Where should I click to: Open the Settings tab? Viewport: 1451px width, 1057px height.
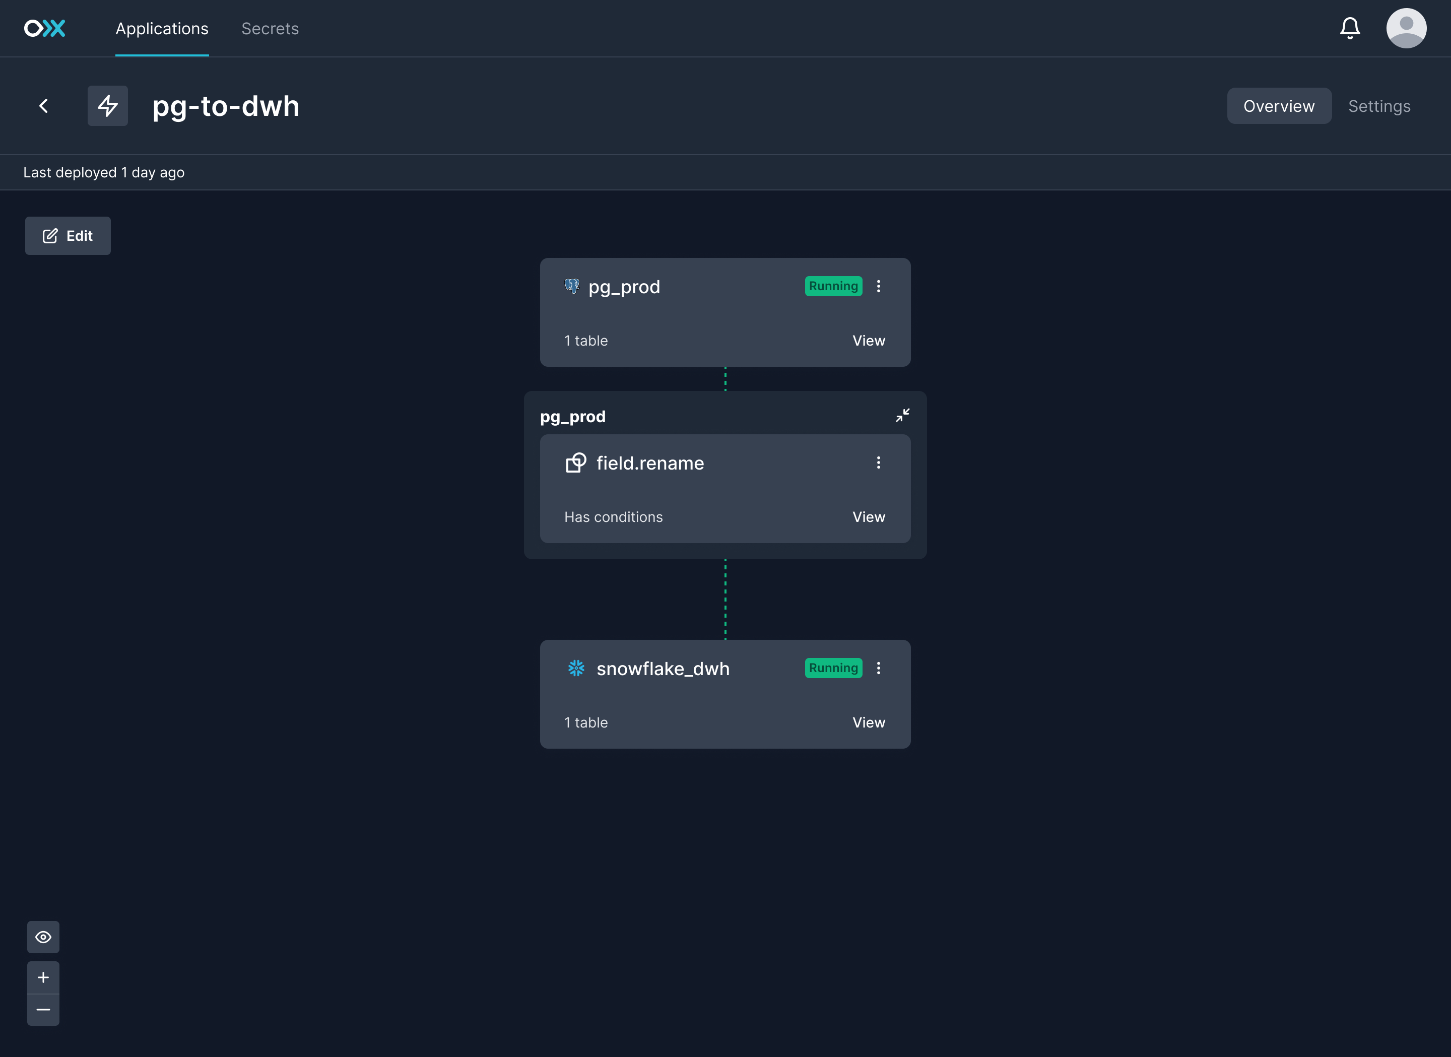1379,106
